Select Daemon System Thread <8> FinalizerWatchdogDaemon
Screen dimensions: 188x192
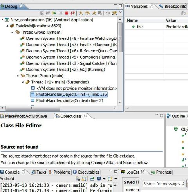[x=69, y=38]
